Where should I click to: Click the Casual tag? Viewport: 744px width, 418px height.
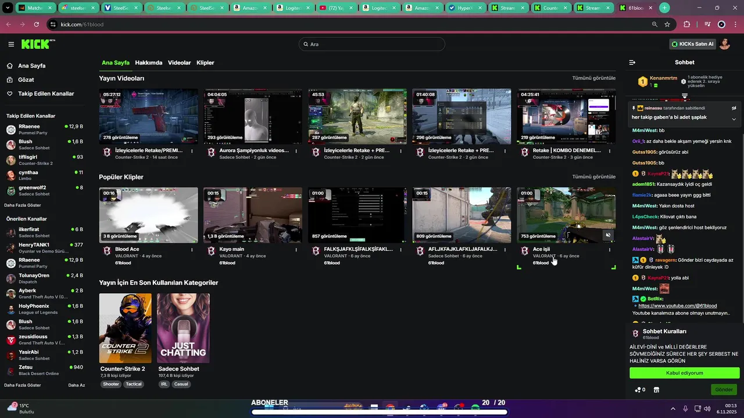181,384
